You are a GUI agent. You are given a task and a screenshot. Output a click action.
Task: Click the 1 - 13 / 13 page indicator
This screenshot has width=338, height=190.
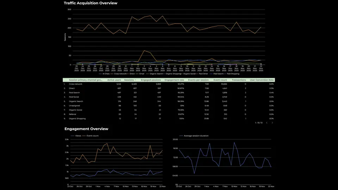click(x=259, y=123)
